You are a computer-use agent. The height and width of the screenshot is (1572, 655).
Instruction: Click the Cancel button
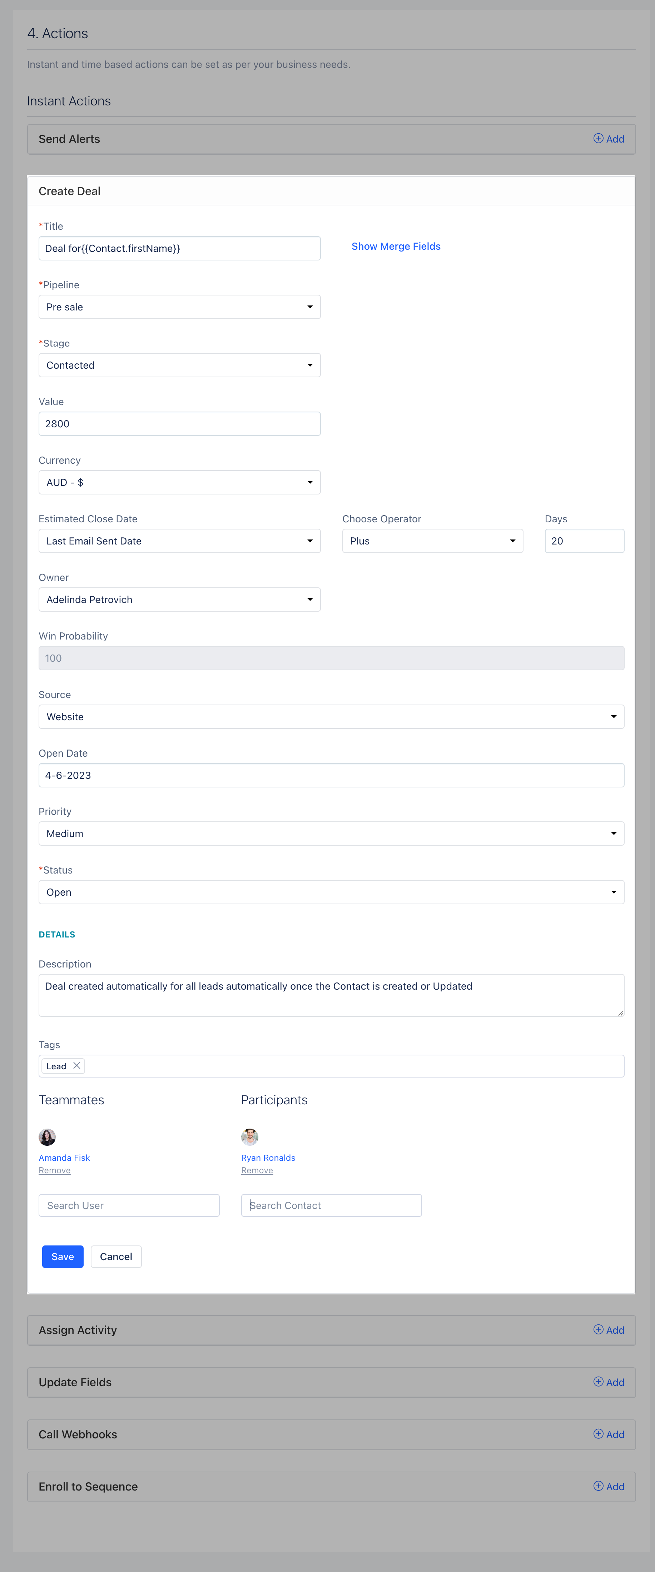point(116,1257)
